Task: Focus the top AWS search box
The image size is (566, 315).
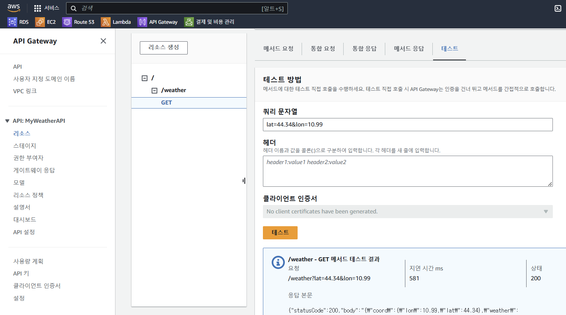Action: click(177, 8)
